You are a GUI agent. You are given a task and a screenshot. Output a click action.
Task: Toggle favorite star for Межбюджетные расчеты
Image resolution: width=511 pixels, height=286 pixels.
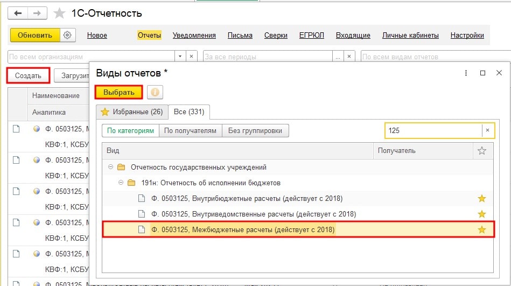(482, 230)
